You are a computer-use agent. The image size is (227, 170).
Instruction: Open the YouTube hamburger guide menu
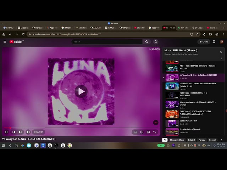click(x=5, y=42)
